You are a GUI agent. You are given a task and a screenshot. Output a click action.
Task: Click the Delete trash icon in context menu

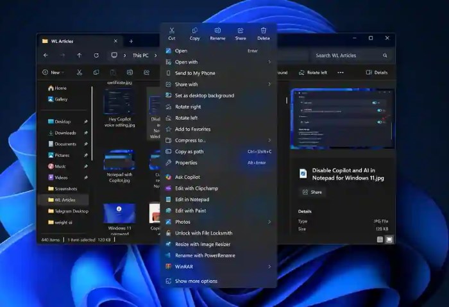coord(263,33)
